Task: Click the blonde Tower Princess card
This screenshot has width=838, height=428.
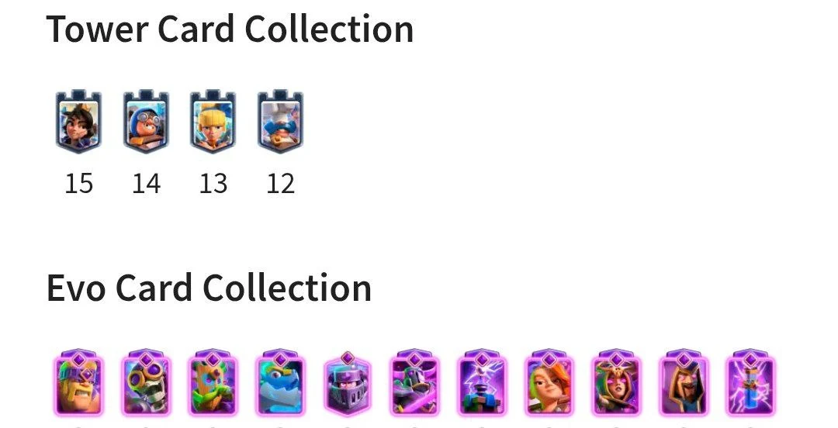Action: click(x=213, y=121)
